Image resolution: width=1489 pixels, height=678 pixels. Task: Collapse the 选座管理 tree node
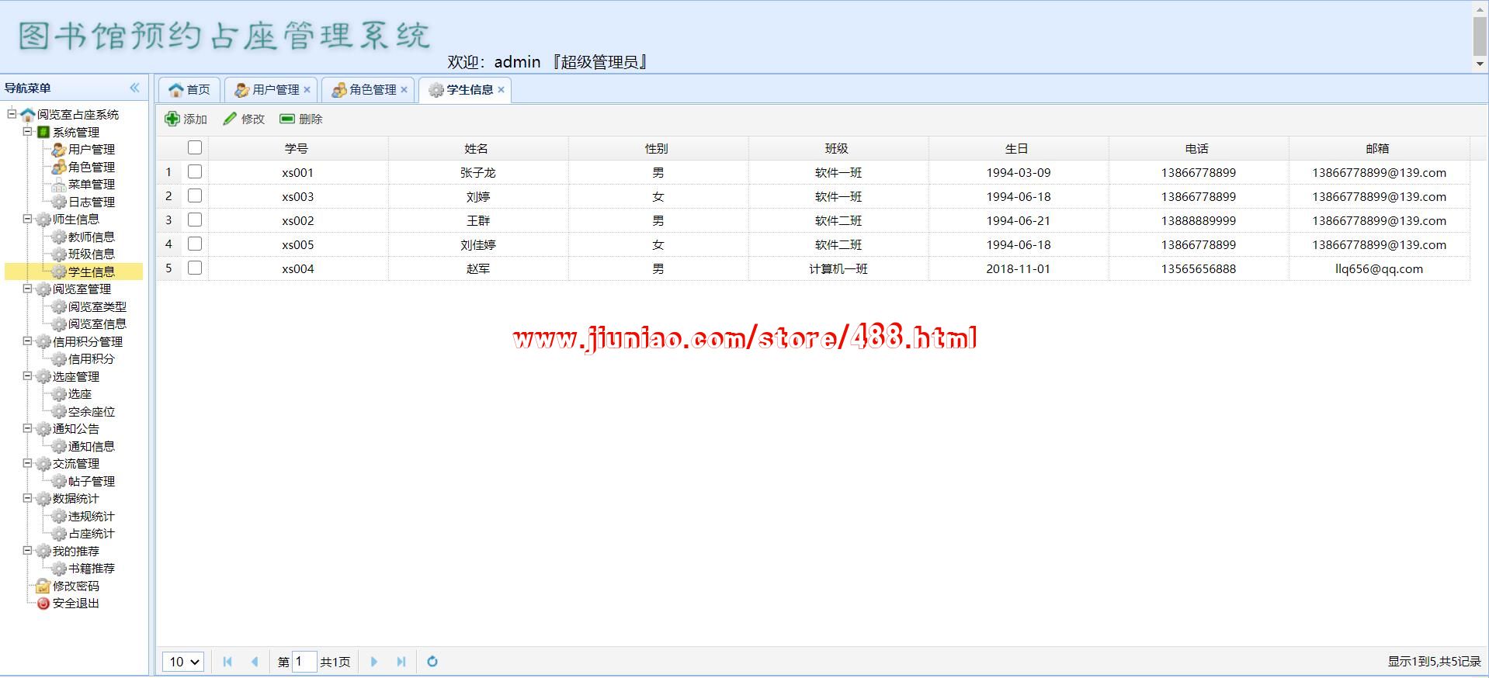tap(28, 376)
